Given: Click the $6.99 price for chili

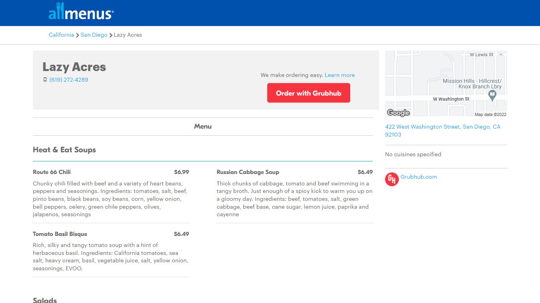Looking at the screenshot, I should pyautogui.click(x=181, y=172).
